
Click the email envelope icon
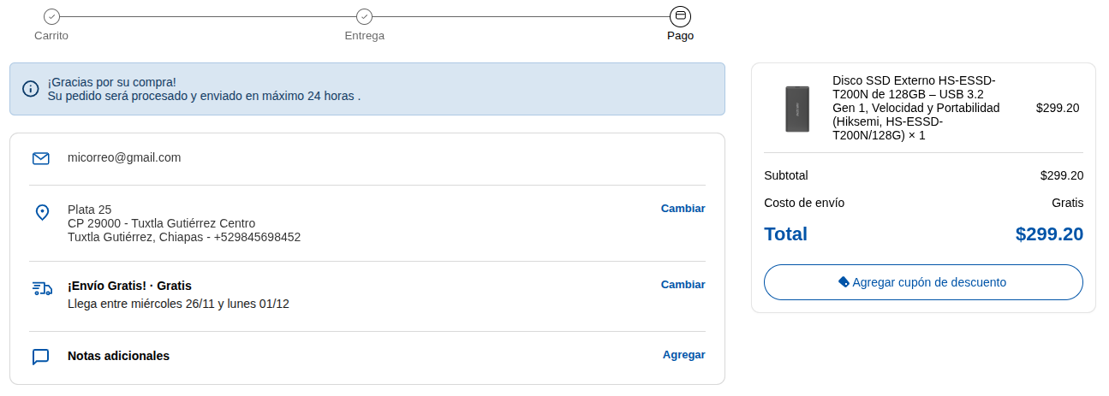click(40, 158)
